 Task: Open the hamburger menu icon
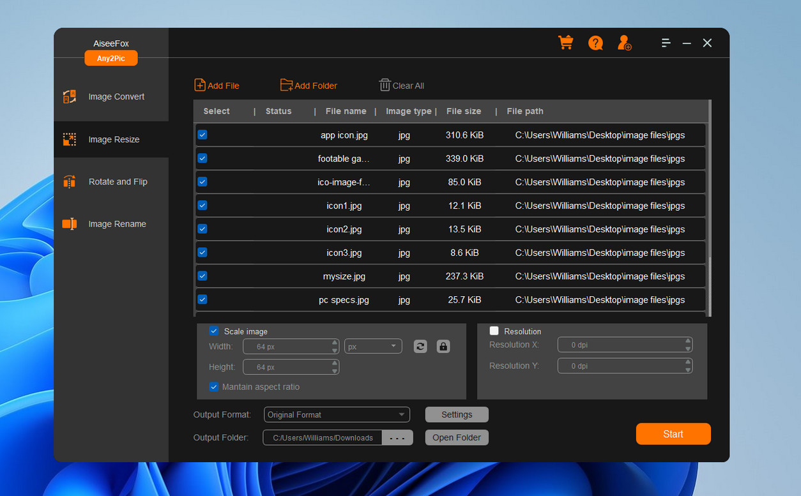coord(666,43)
